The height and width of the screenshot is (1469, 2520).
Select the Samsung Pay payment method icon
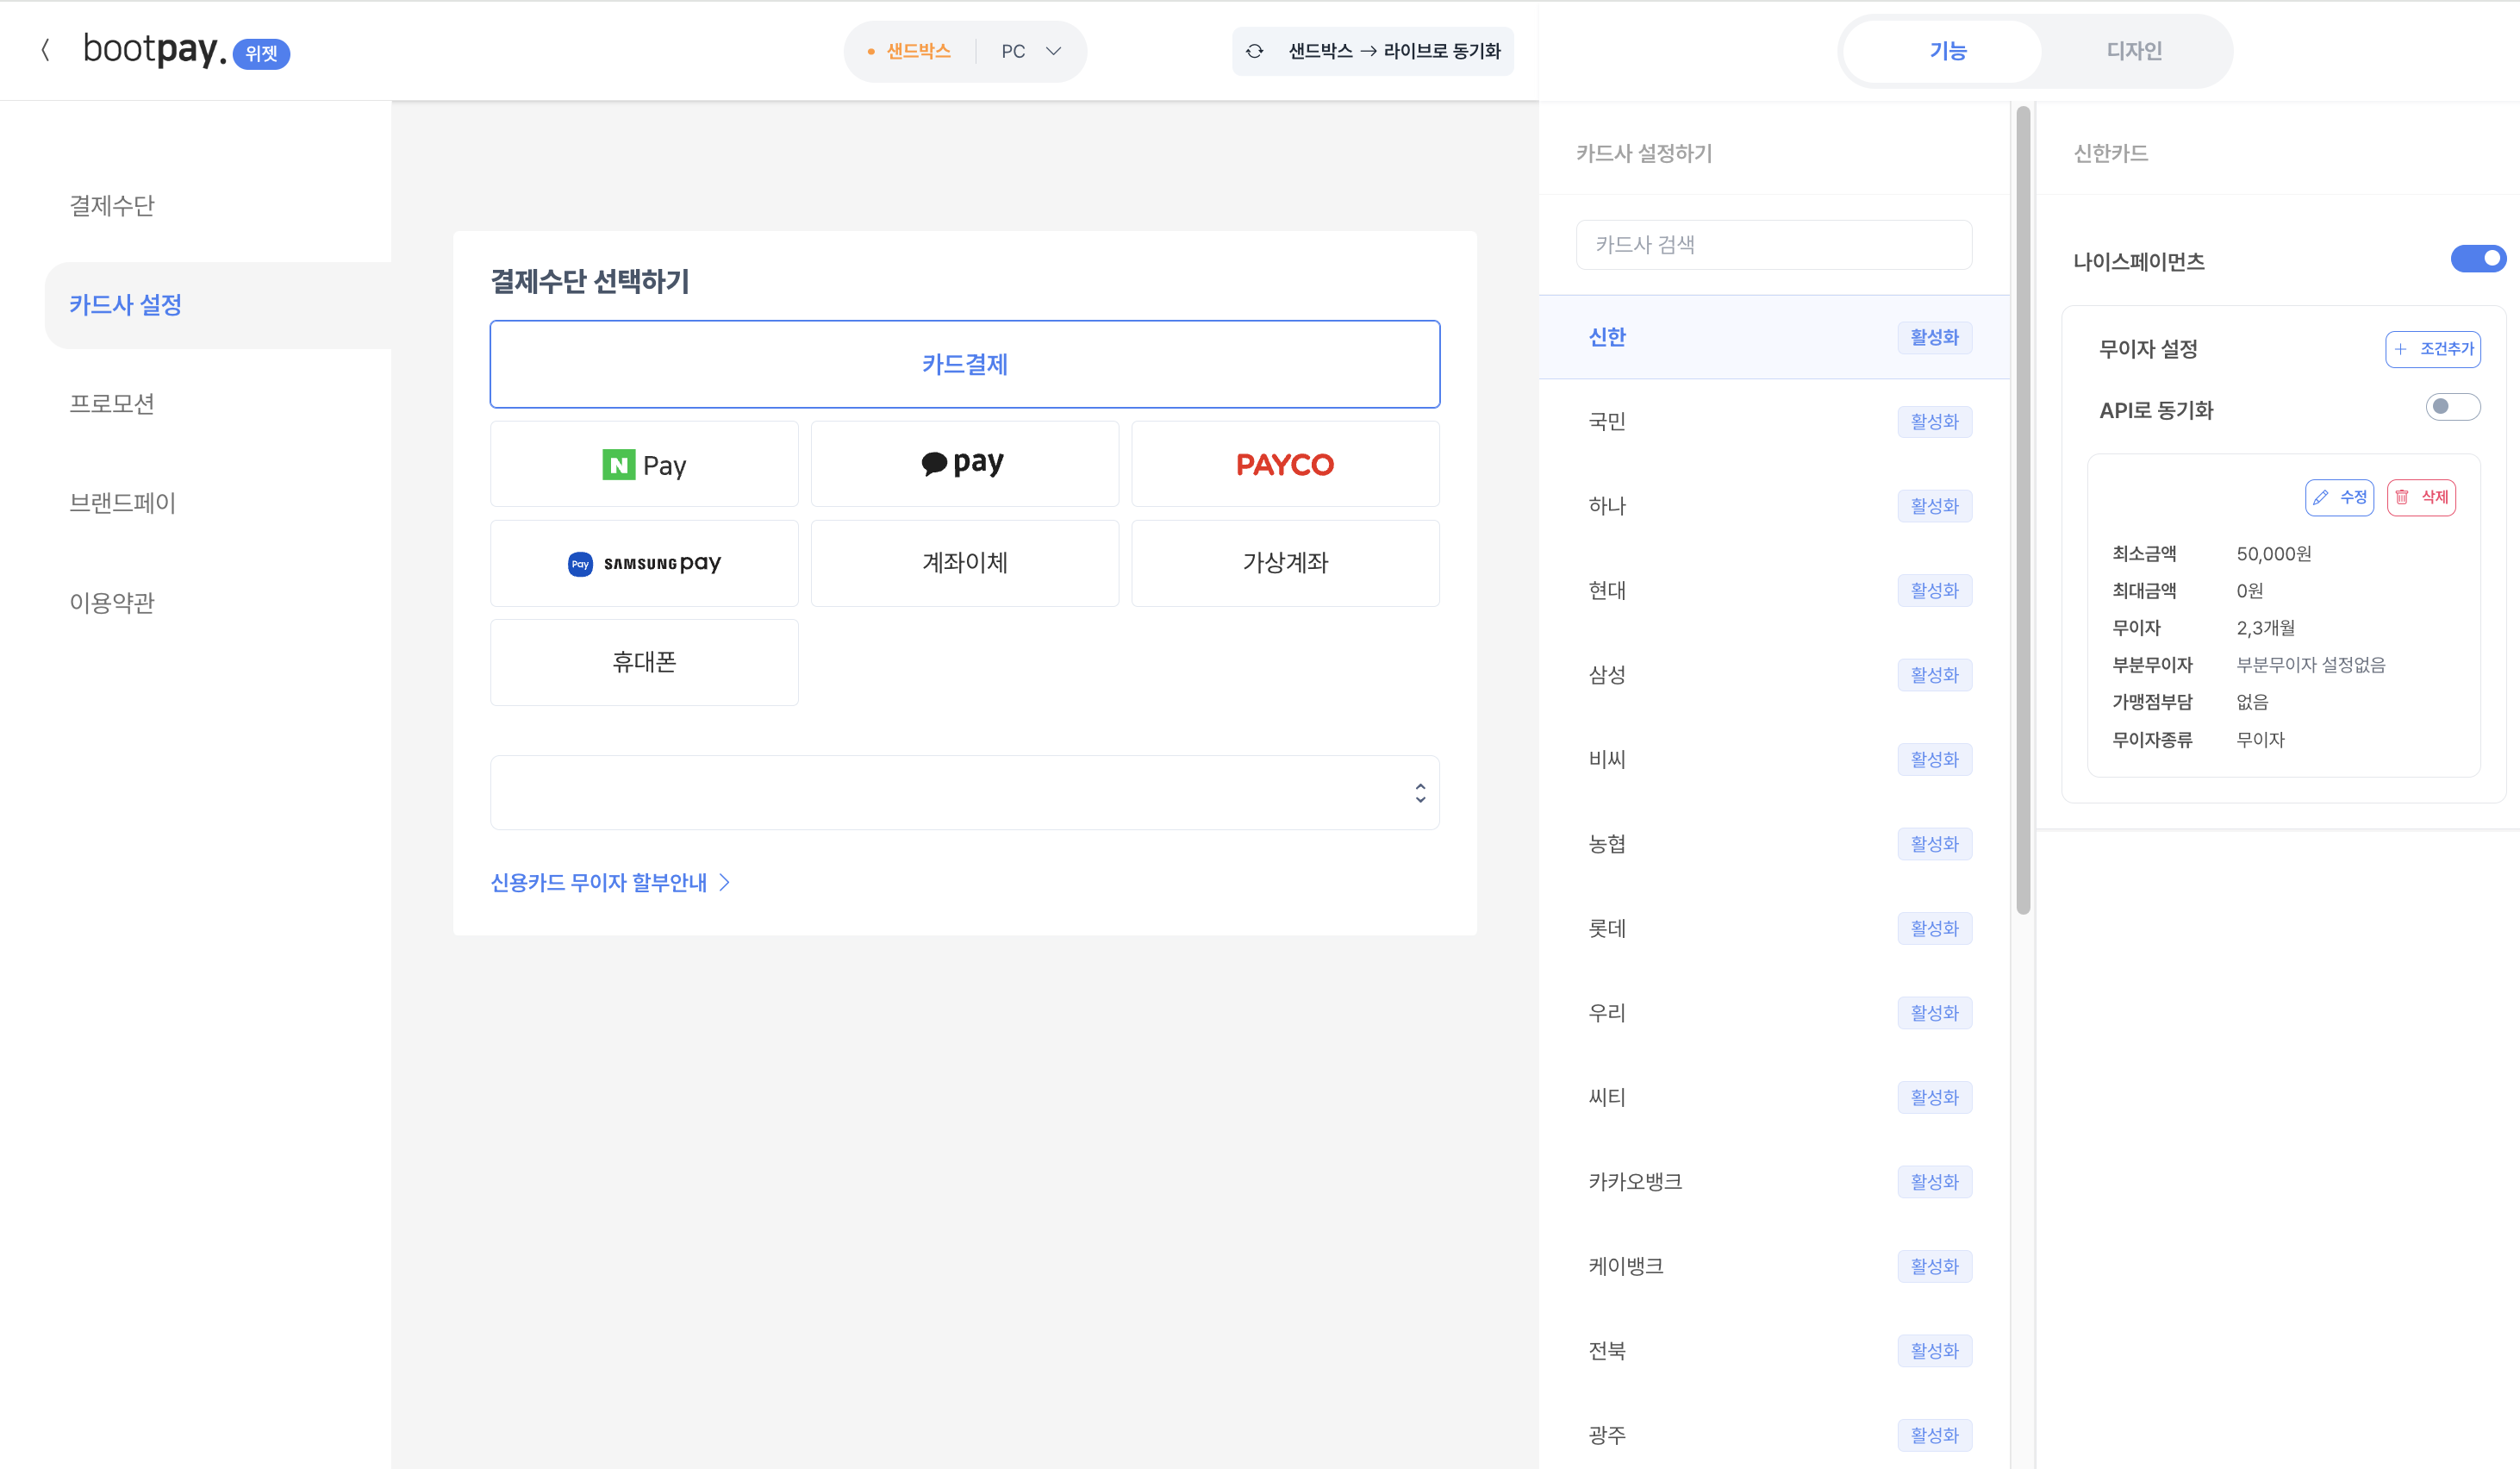[644, 562]
